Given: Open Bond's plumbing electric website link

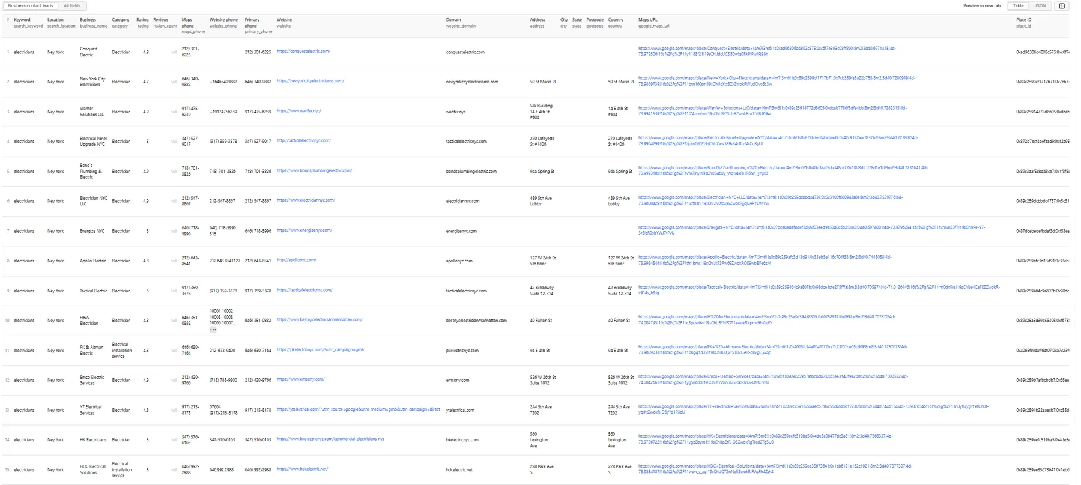Looking at the screenshot, I should coord(314,170).
